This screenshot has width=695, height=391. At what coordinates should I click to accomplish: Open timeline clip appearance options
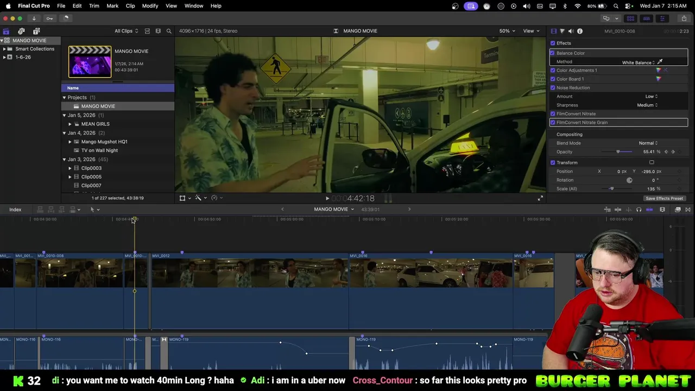(662, 210)
